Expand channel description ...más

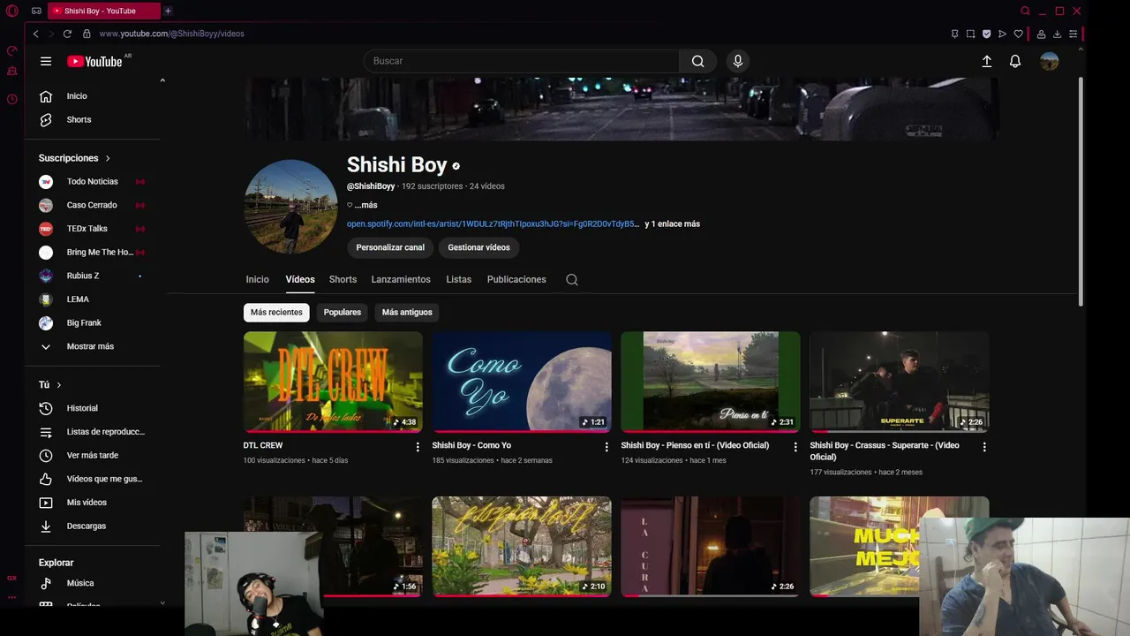(x=365, y=205)
